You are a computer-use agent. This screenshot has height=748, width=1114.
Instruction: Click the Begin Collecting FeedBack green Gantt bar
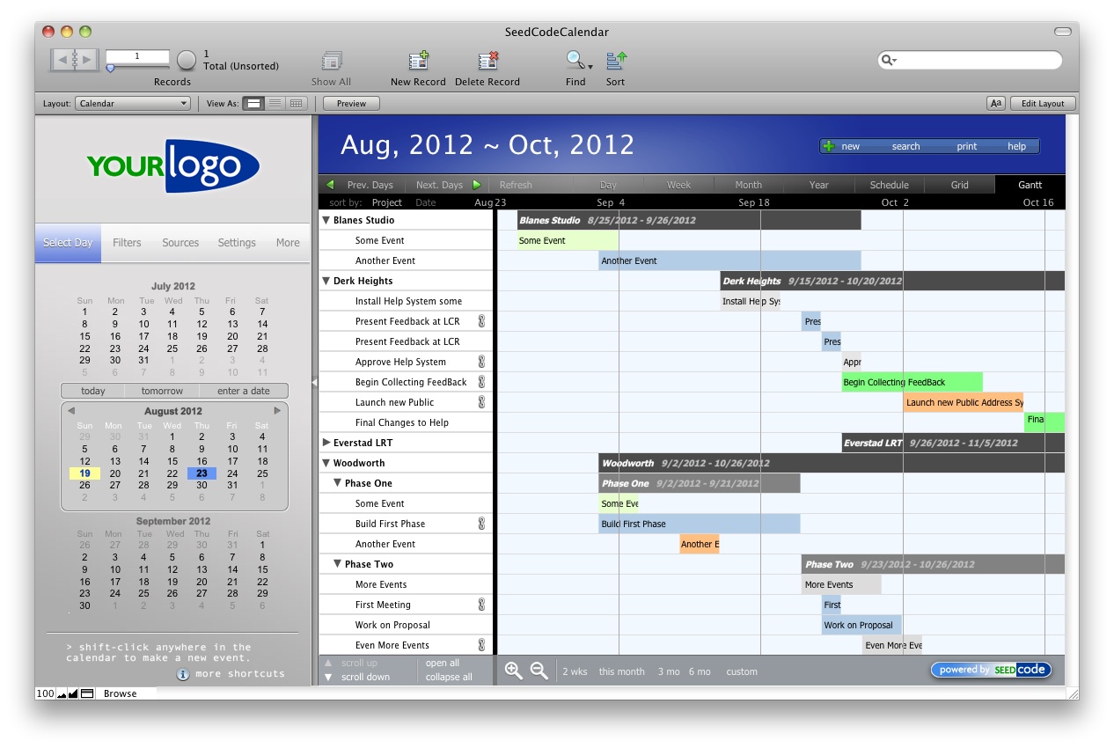coord(912,382)
